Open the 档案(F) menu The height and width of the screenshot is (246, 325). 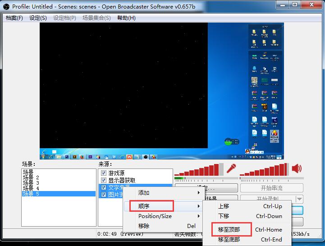(x=14, y=18)
